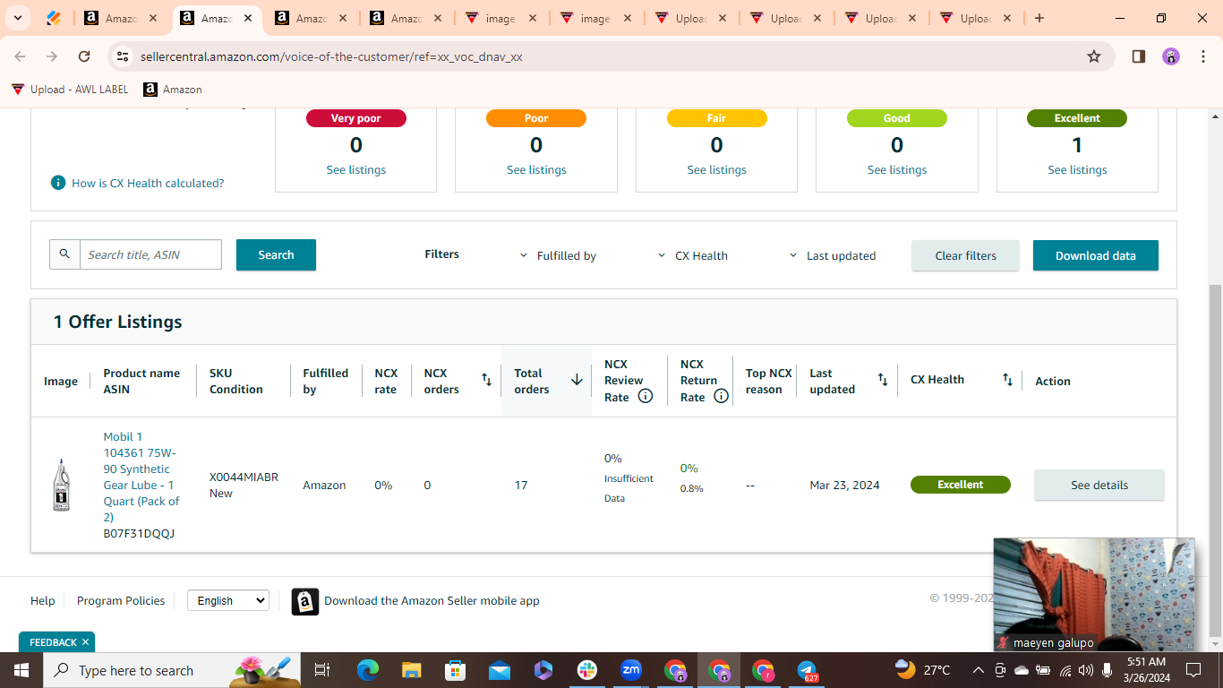Click See details for the Mobil 1 listing
Image resolution: width=1223 pixels, height=688 pixels.
tap(1099, 485)
